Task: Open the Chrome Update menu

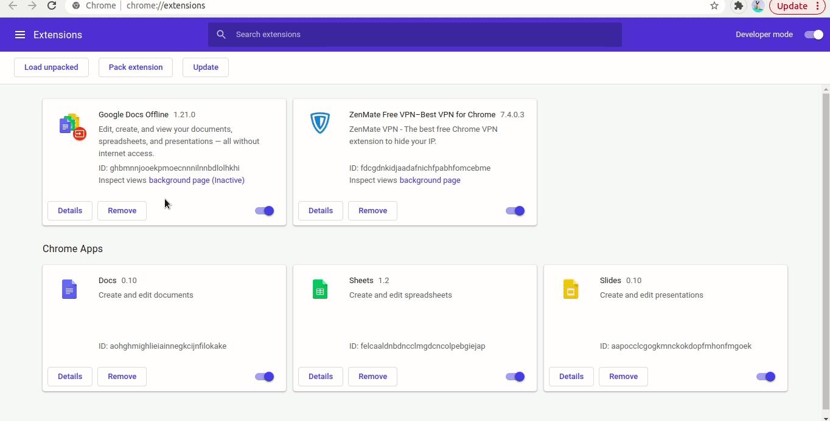Action: 797,6
